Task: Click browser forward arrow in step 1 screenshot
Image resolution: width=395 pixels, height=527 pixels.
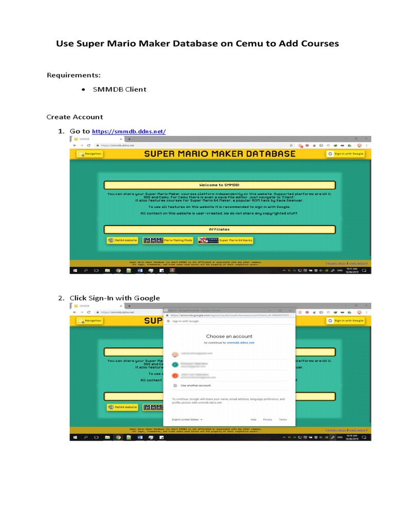Action: coord(82,146)
